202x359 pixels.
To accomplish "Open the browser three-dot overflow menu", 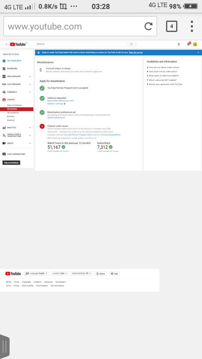I will (x=192, y=26).
